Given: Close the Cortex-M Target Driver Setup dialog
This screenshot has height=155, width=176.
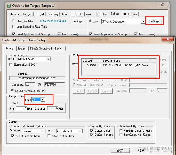Looking at the screenshot, I should click(168, 39).
